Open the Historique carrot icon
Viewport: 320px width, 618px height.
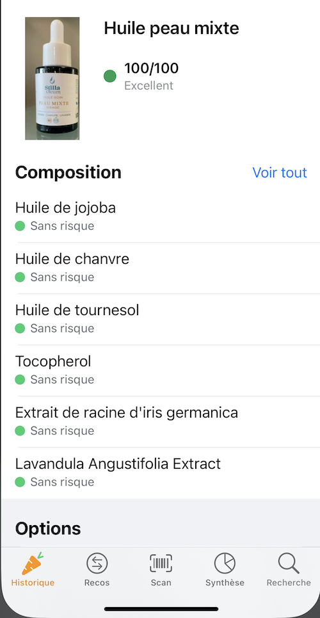click(33, 564)
